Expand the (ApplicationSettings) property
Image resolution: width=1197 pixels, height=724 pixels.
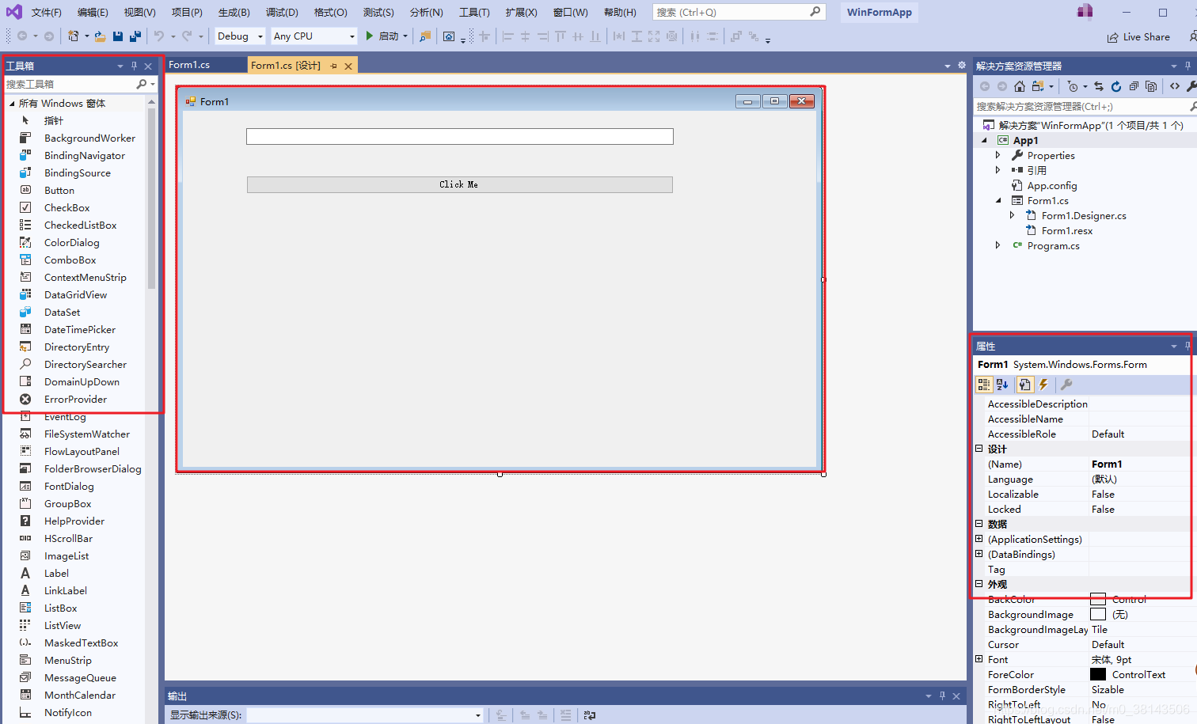tap(978, 539)
